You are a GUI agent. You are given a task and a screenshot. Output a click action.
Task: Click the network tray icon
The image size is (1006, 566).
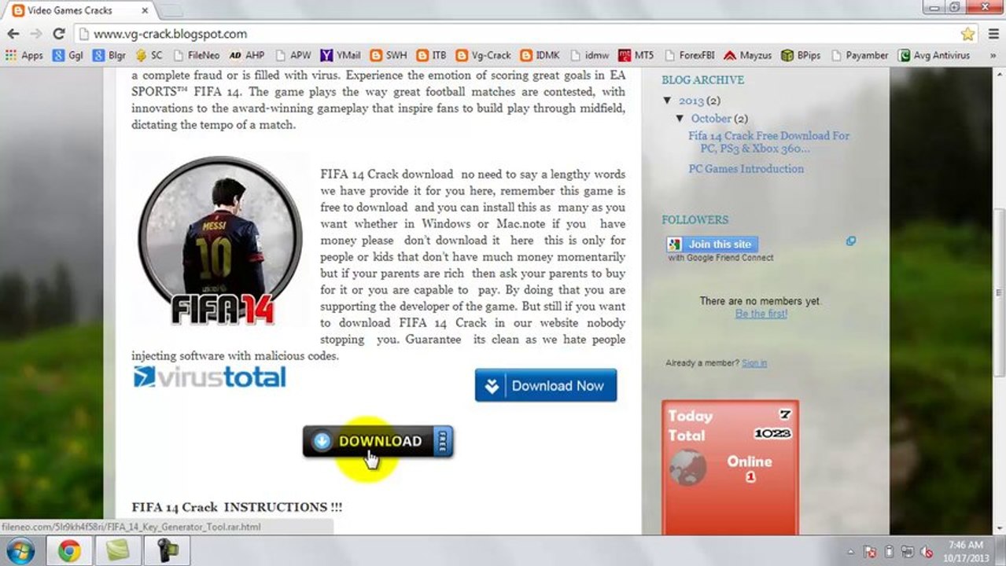point(908,551)
